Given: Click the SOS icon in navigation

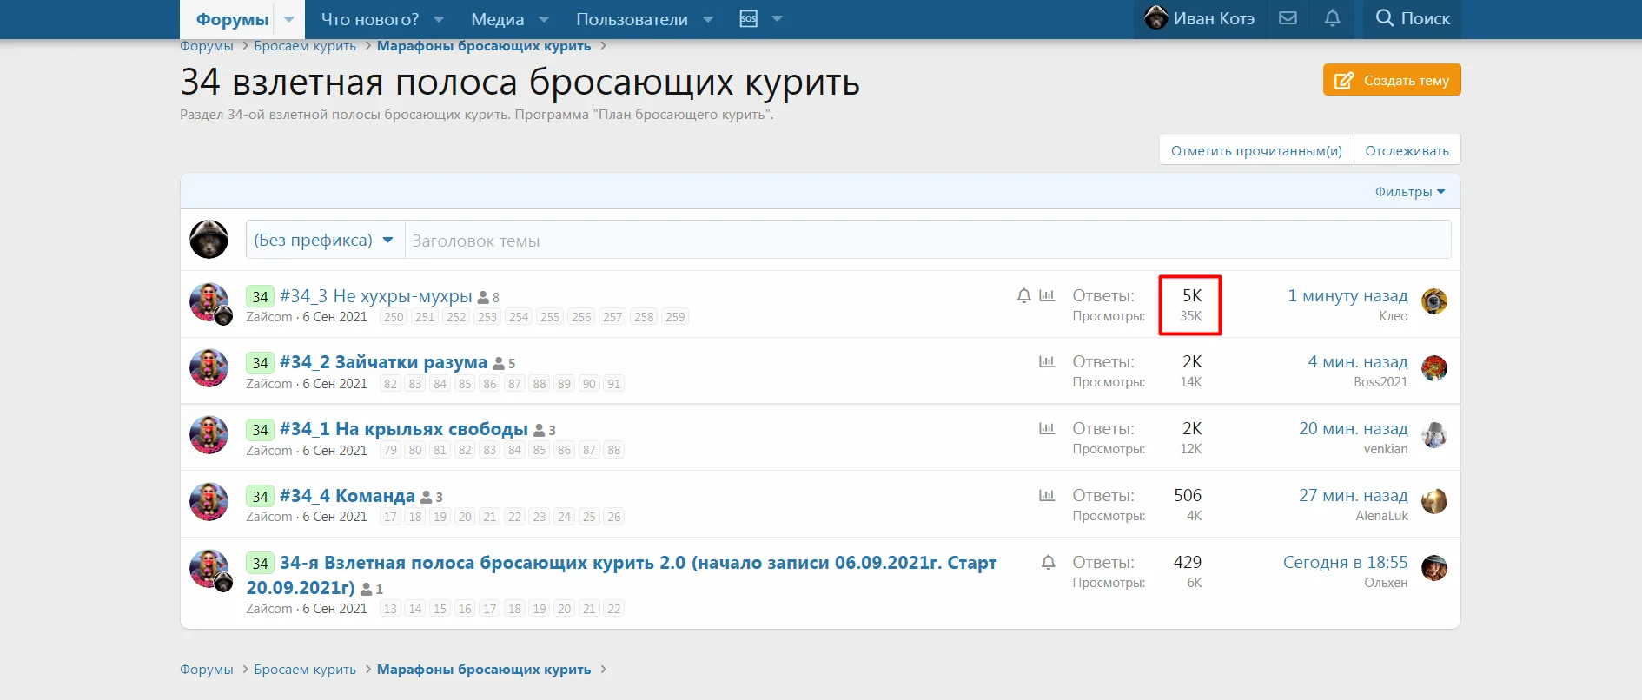Looking at the screenshot, I should point(748,18).
